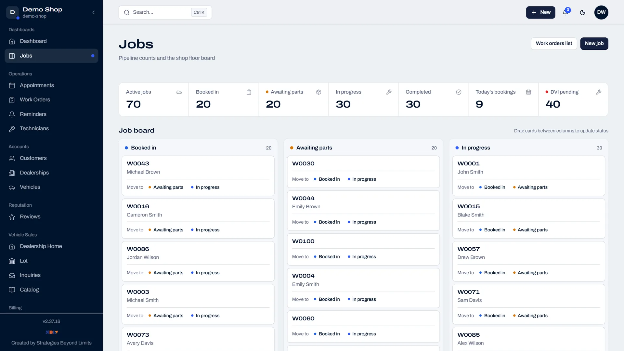Click the Vehicles car icon
Image resolution: width=624 pixels, height=351 pixels.
pyautogui.click(x=12, y=187)
